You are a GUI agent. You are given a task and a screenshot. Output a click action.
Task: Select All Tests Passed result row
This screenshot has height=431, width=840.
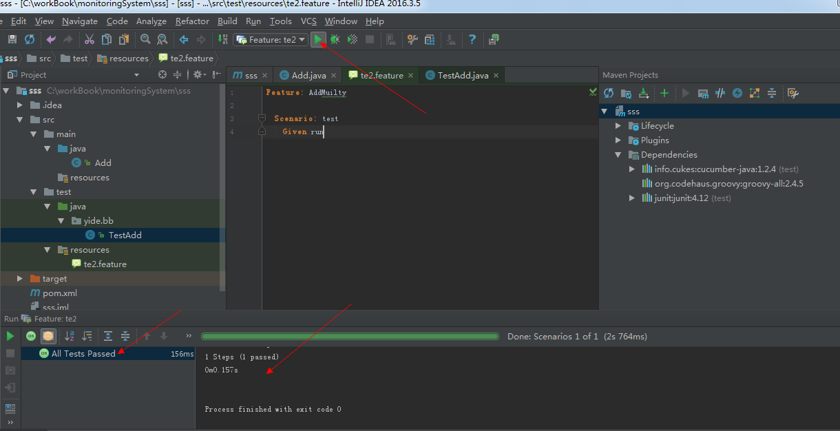tap(108, 353)
